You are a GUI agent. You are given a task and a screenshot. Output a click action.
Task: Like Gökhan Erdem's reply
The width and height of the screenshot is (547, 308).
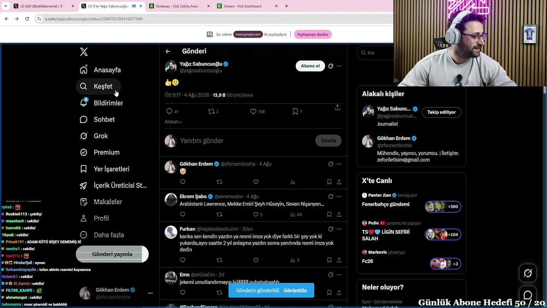tap(256, 182)
